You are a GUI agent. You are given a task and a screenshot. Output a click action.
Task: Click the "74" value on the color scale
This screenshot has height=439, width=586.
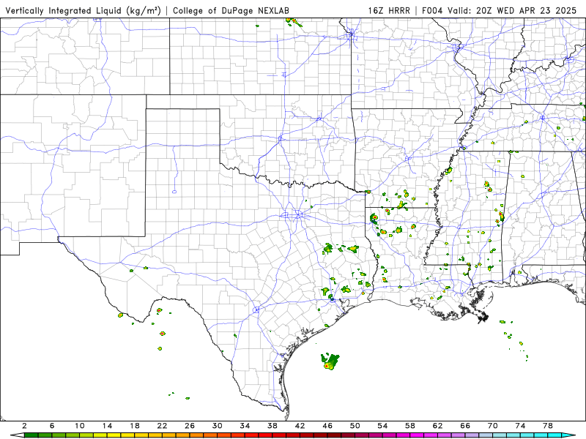tap(521, 426)
